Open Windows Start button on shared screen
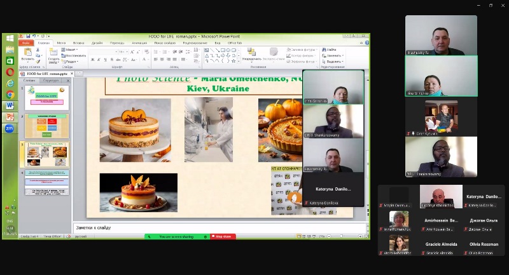Screen dimensions: 509x275 pyautogui.click(x=10, y=38)
